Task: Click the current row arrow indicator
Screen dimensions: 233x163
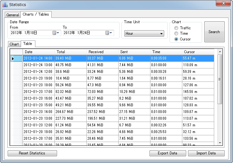Action: click(x=13, y=59)
